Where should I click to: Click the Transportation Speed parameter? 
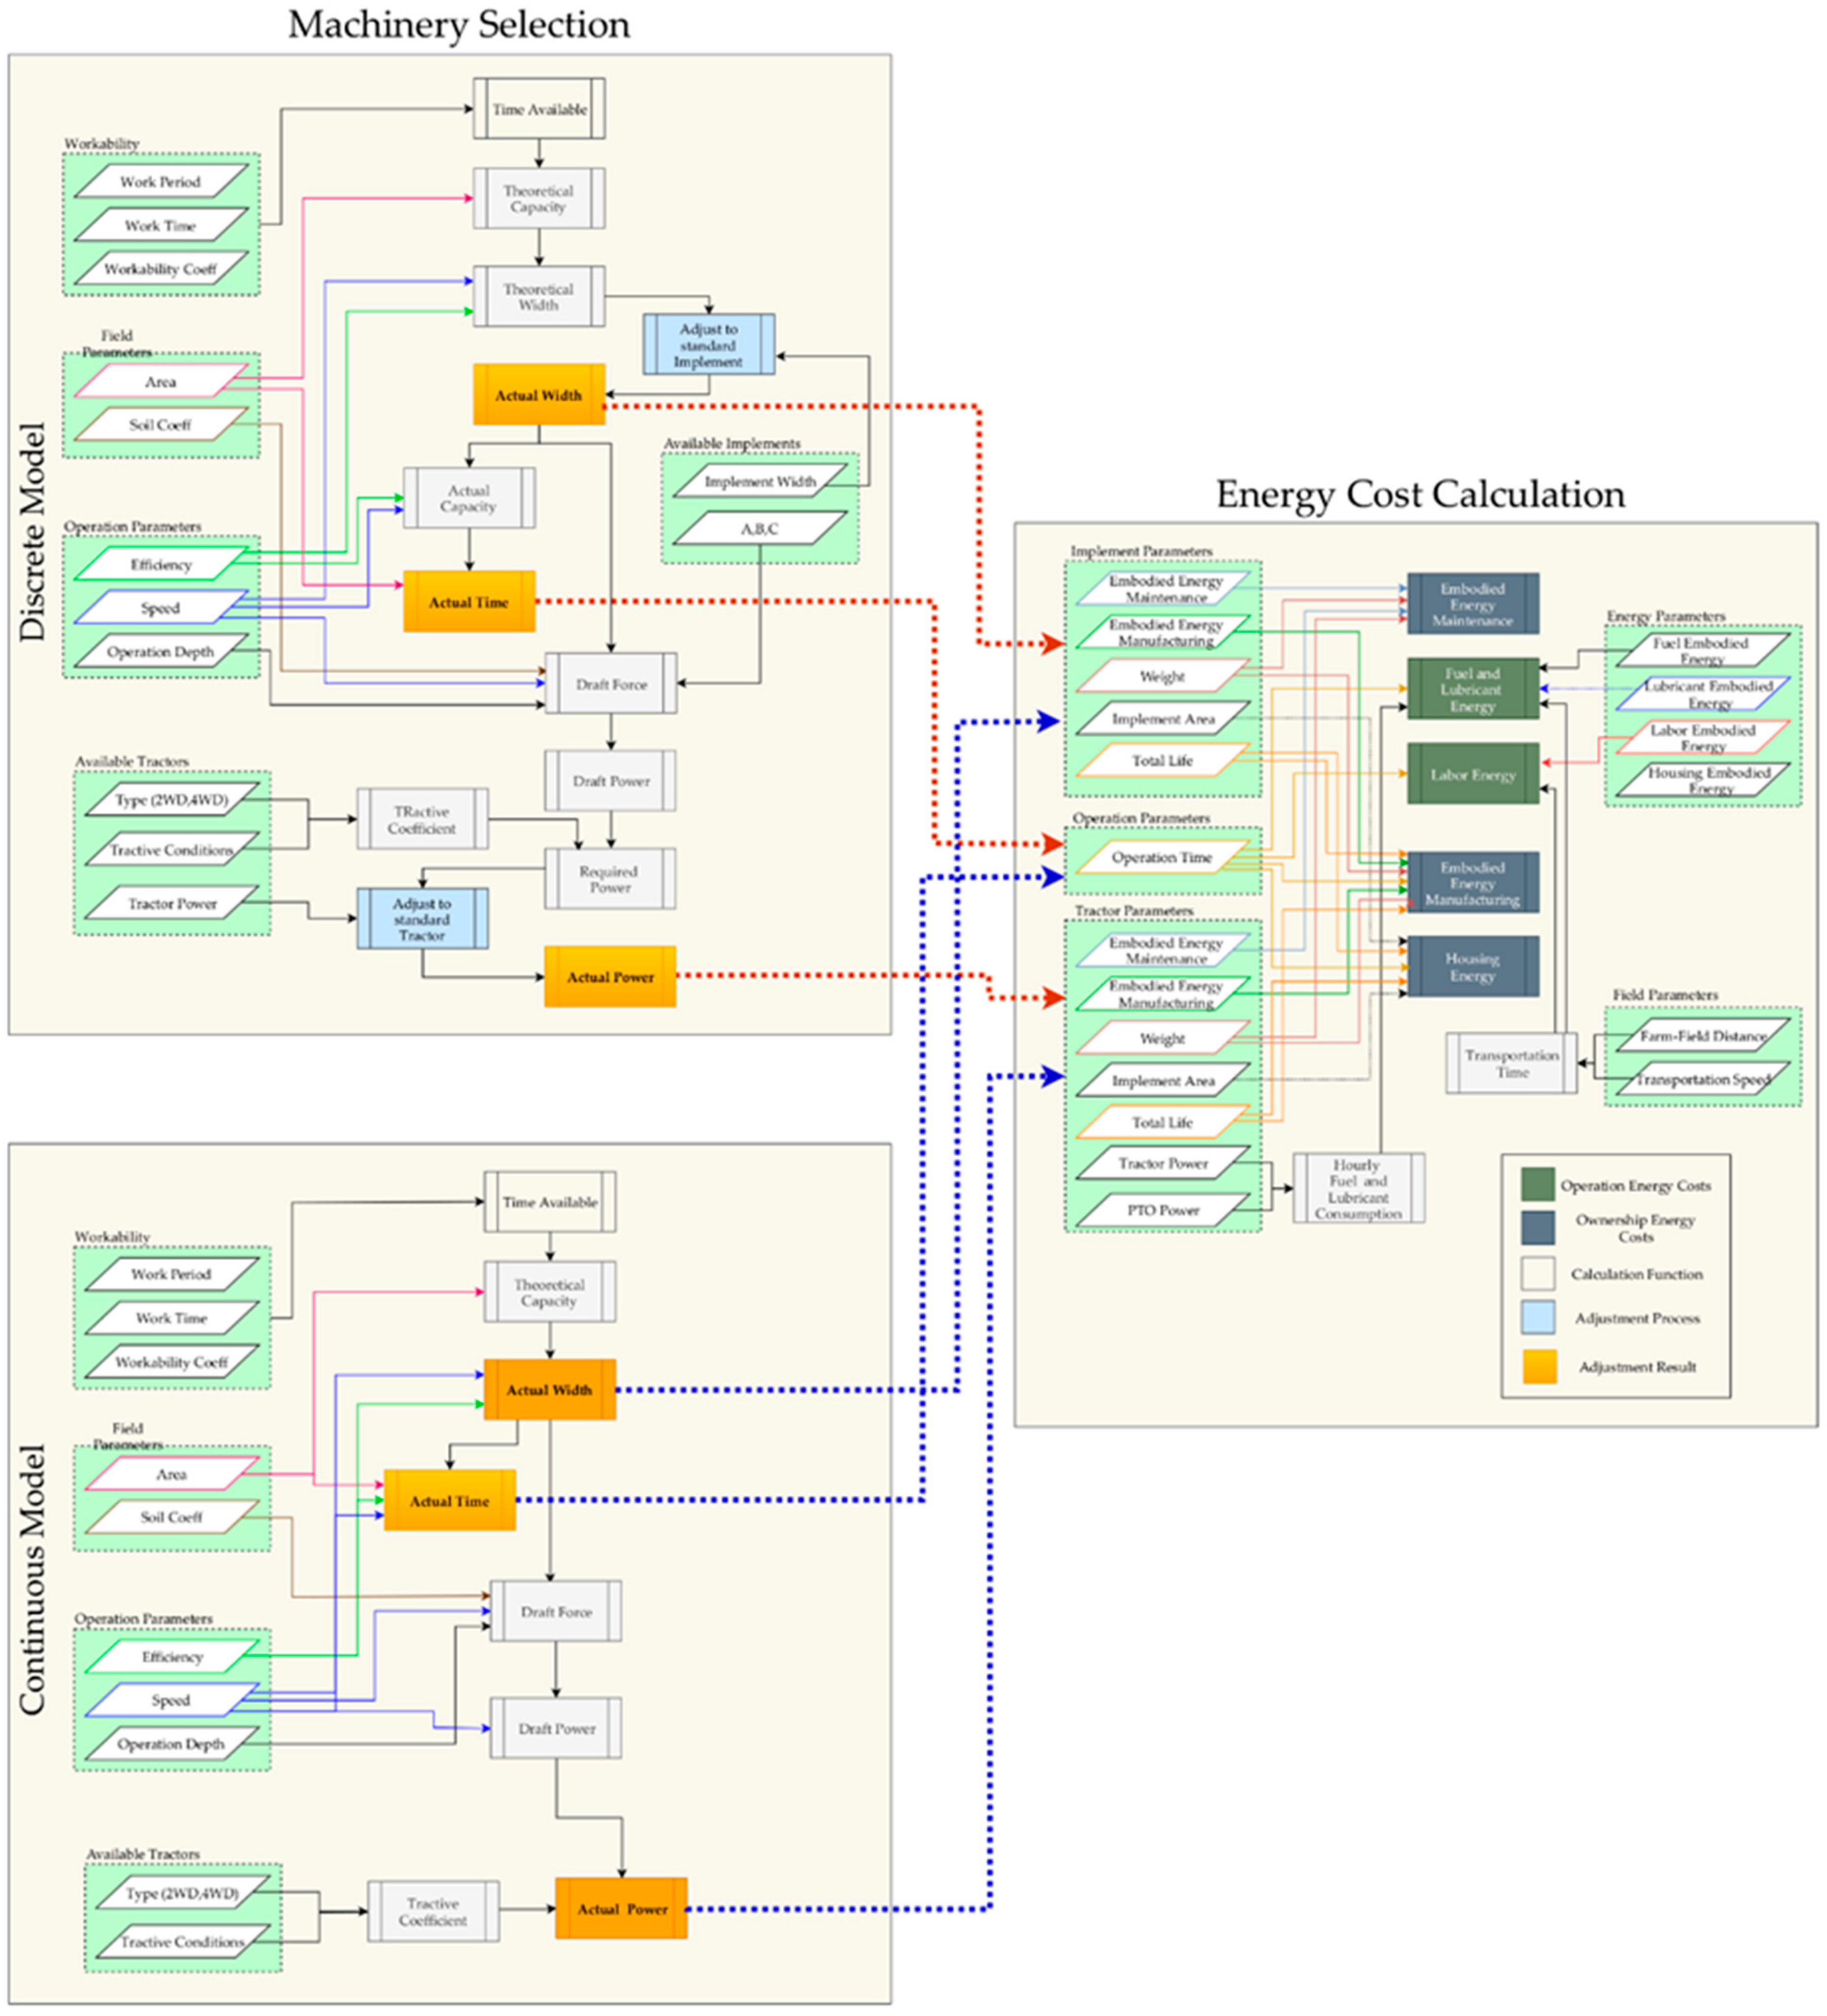1702,1080
